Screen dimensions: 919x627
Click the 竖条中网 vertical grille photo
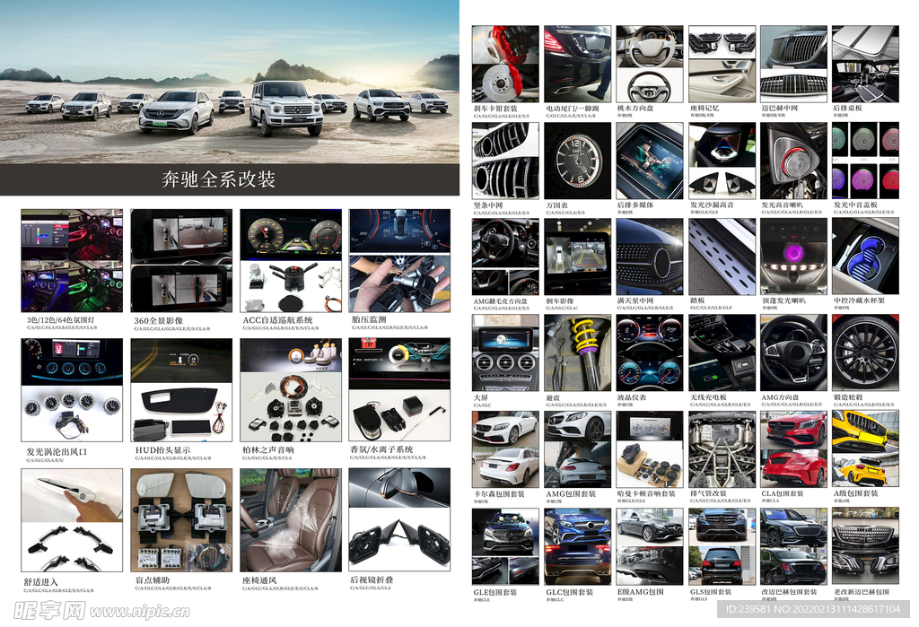(x=505, y=161)
